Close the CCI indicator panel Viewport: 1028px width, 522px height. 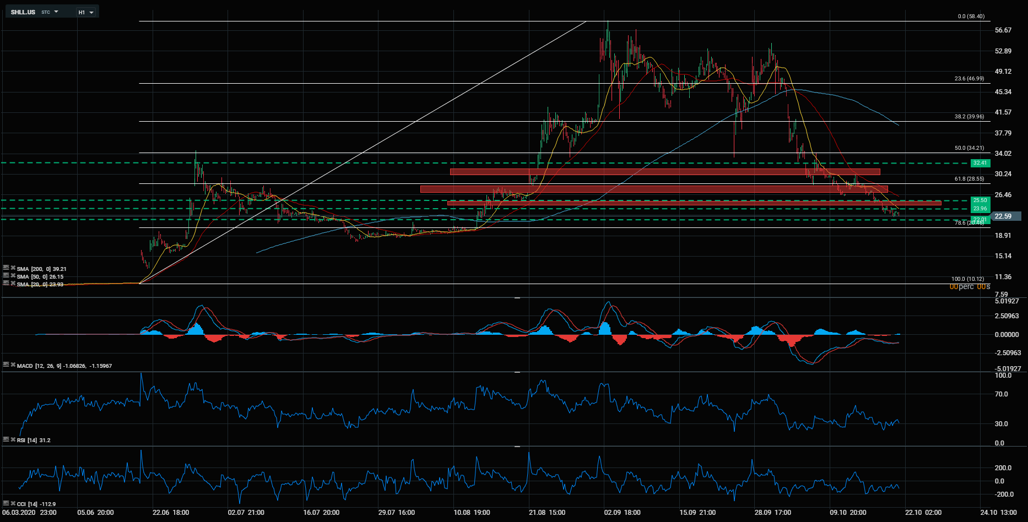coord(13,503)
